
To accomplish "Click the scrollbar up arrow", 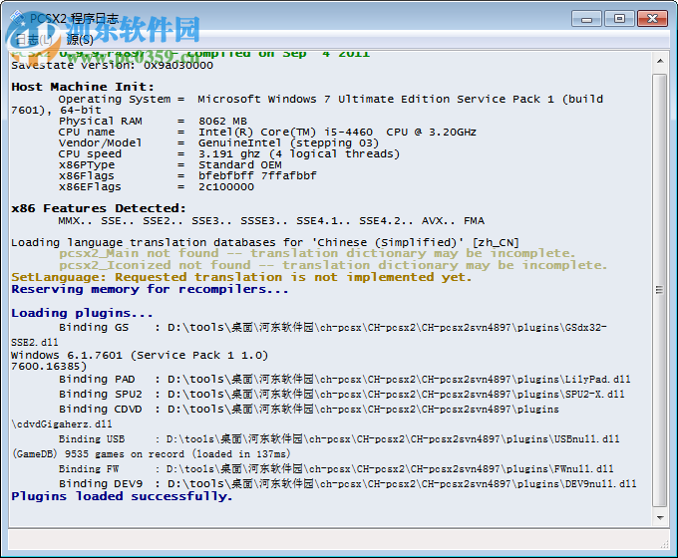I will (x=660, y=62).
